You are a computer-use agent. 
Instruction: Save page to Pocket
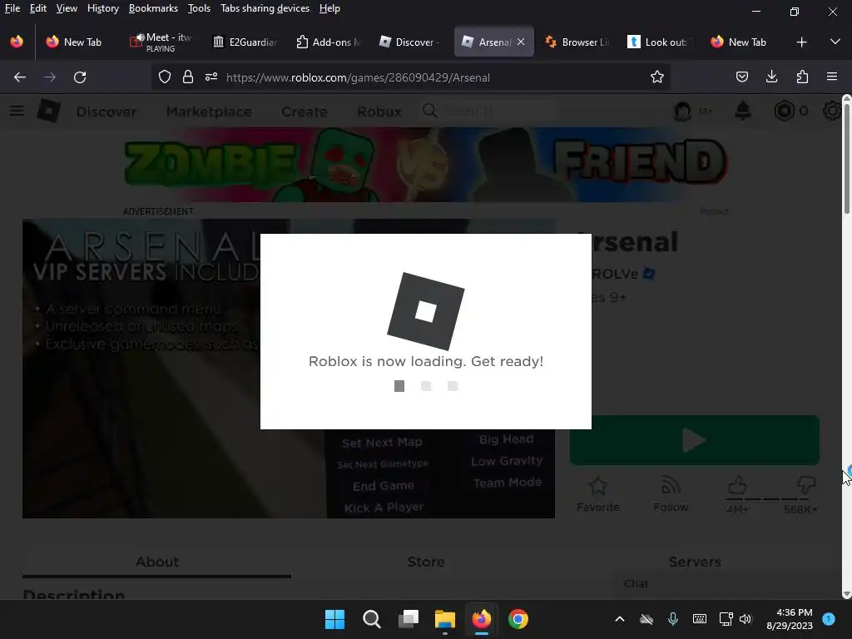pos(741,77)
